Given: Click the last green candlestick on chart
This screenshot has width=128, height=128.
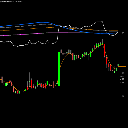Looking at the screenshot, I should 118,65.
